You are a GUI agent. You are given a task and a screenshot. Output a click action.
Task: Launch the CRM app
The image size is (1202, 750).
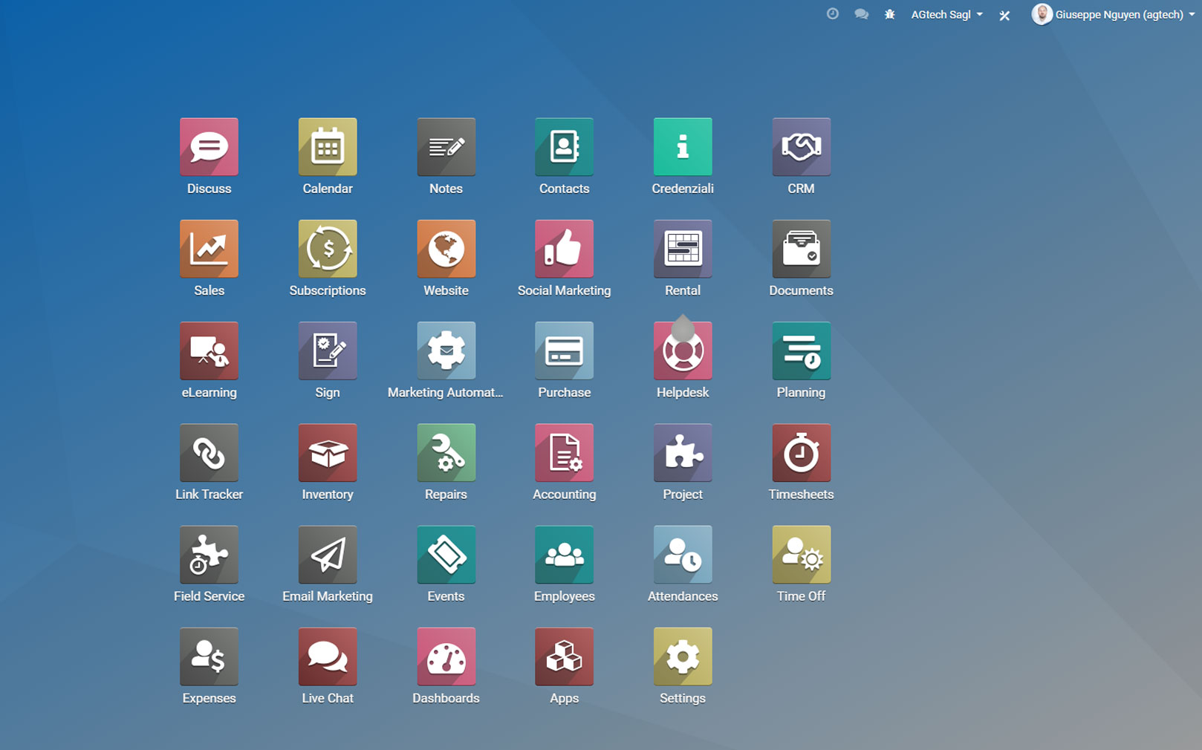(x=801, y=147)
